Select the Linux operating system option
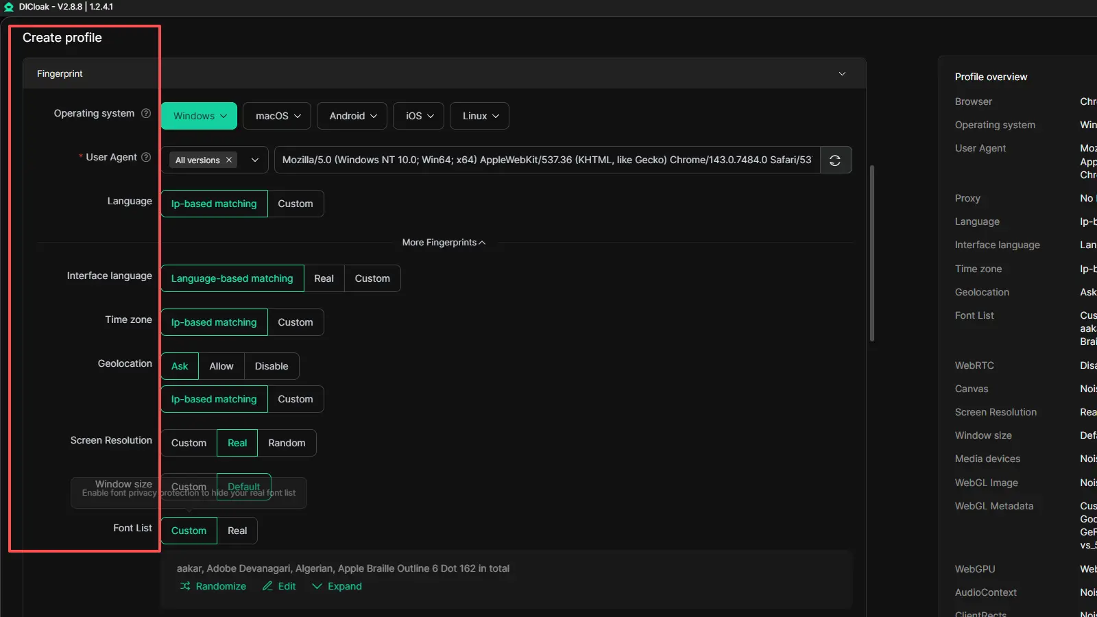The image size is (1097, 617). [x=479, y=117]
